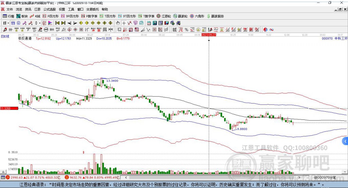Click the 000970 中科三环 stock label

pyautogui.click(x=335, y=38)
